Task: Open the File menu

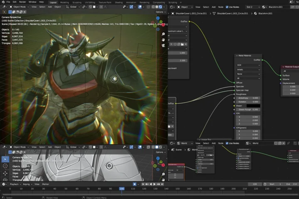Action: [x=8, y=2]
